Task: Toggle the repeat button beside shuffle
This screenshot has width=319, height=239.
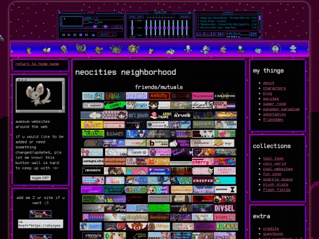Action: tap(113, 35)
